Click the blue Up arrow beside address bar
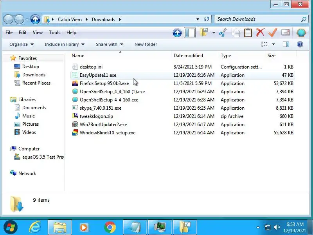 pyautogui.click(x=35, y=19)
